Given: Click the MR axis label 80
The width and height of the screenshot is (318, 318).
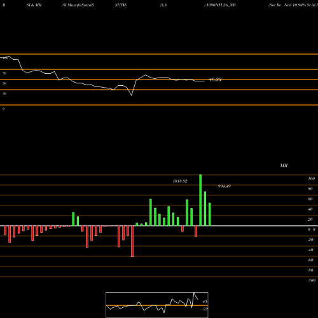Looking at the screenshot, I should click(x=310, y=189).
